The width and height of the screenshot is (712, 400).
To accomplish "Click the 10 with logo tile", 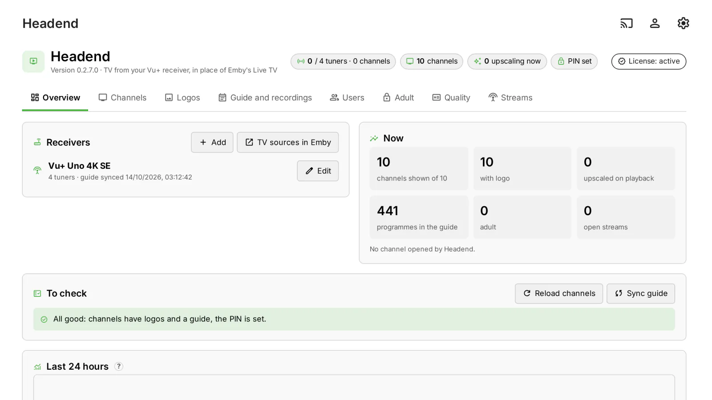I will (522, 168).
